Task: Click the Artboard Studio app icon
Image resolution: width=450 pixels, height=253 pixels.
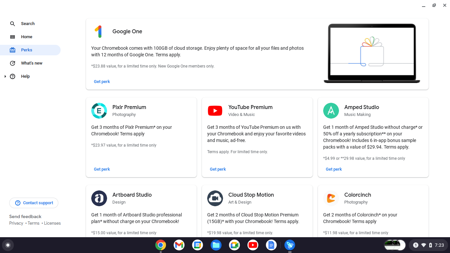Action: (x=99, y=198)
